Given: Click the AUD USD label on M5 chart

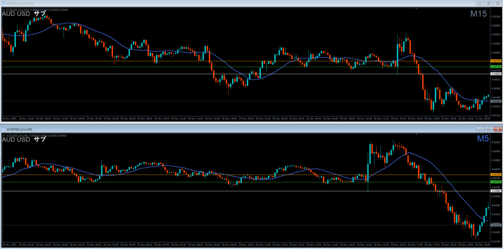Looking at the screenshot, I should 16,139.
